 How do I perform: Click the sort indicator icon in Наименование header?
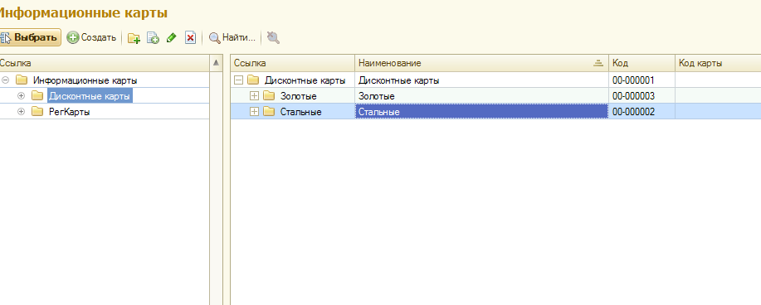(x=598, y=62)
